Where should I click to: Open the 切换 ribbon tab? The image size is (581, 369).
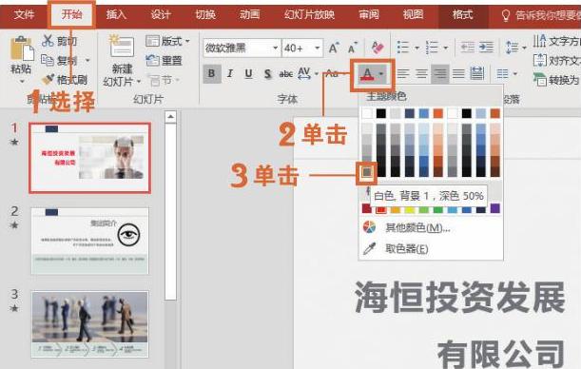click(x=205, y=15)
